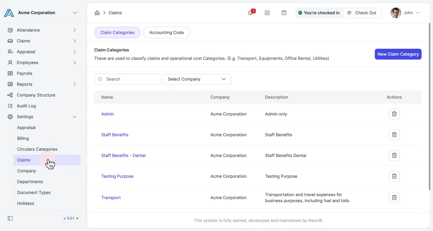This screenshot has width=433, height=231.
Task: Open the Admin category link
Action: (108, 114)
